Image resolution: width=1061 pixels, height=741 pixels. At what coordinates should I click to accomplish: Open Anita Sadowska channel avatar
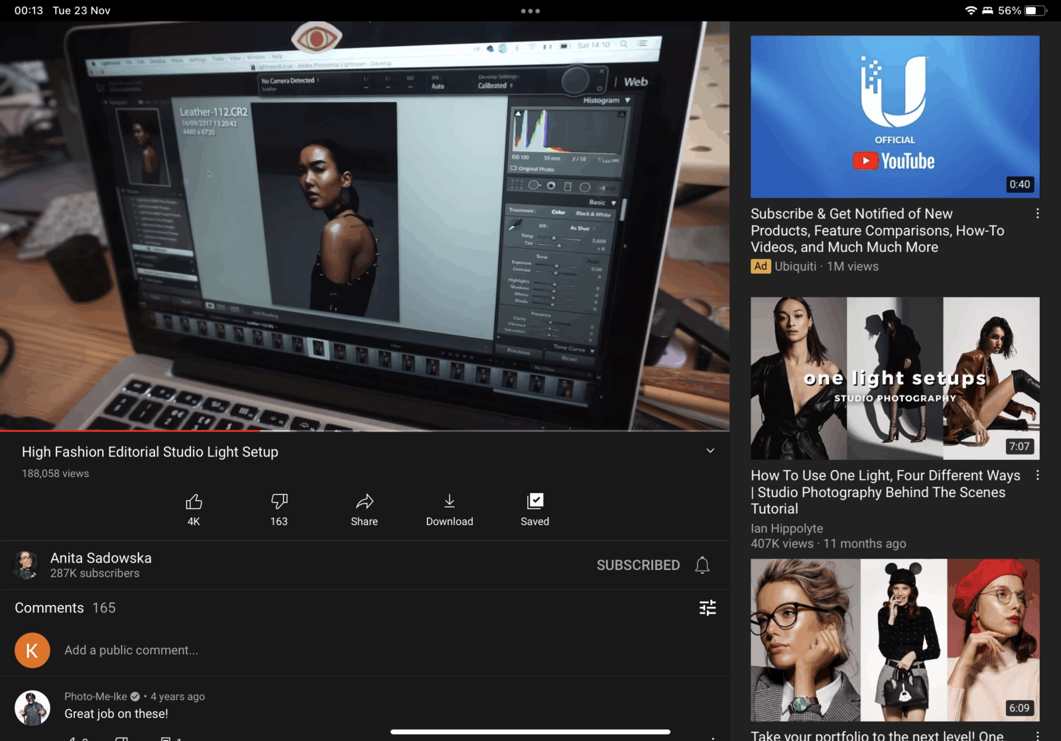[27, 565]
